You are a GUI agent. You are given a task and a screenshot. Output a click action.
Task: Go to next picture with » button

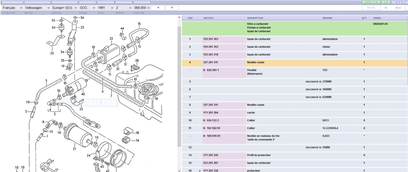tap(172, 8)
